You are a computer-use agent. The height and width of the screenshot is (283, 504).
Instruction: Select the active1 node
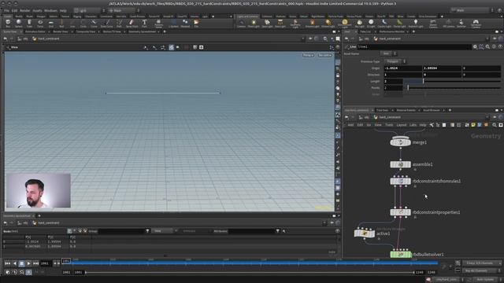pyautogui.click(x=364, y=233)
